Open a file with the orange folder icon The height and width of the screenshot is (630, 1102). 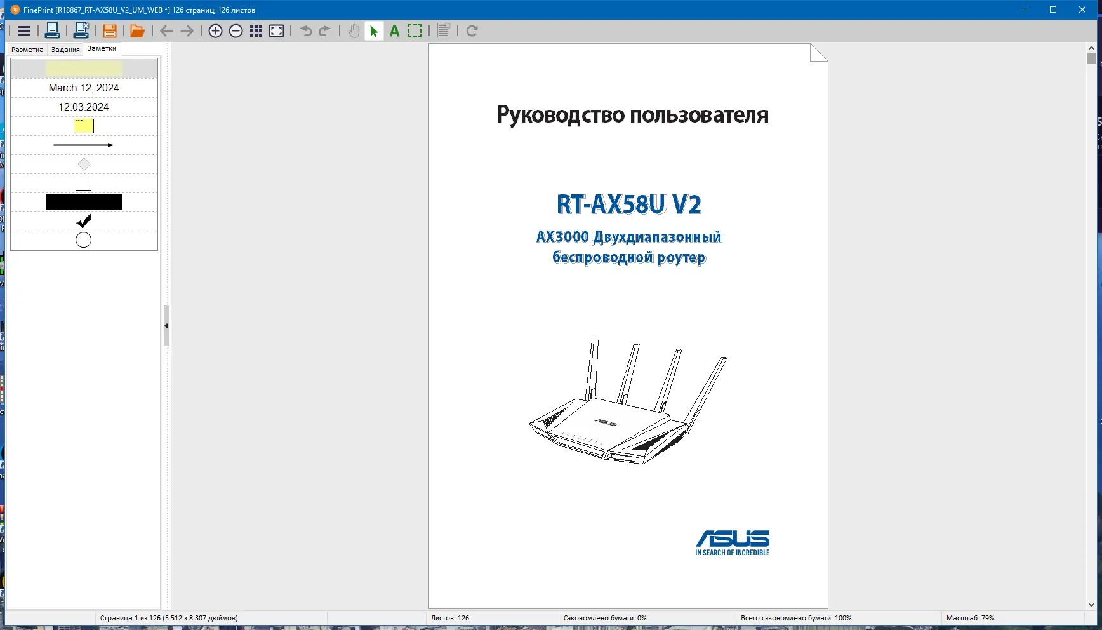click(x=138, y=31)
